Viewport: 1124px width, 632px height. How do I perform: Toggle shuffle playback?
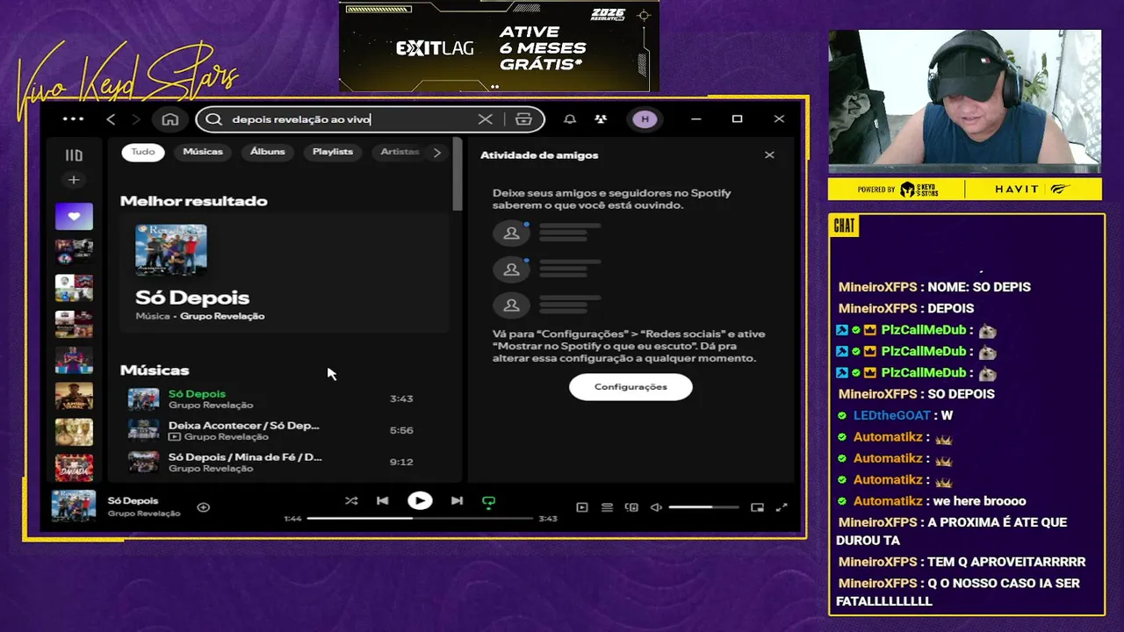[351, 501]
